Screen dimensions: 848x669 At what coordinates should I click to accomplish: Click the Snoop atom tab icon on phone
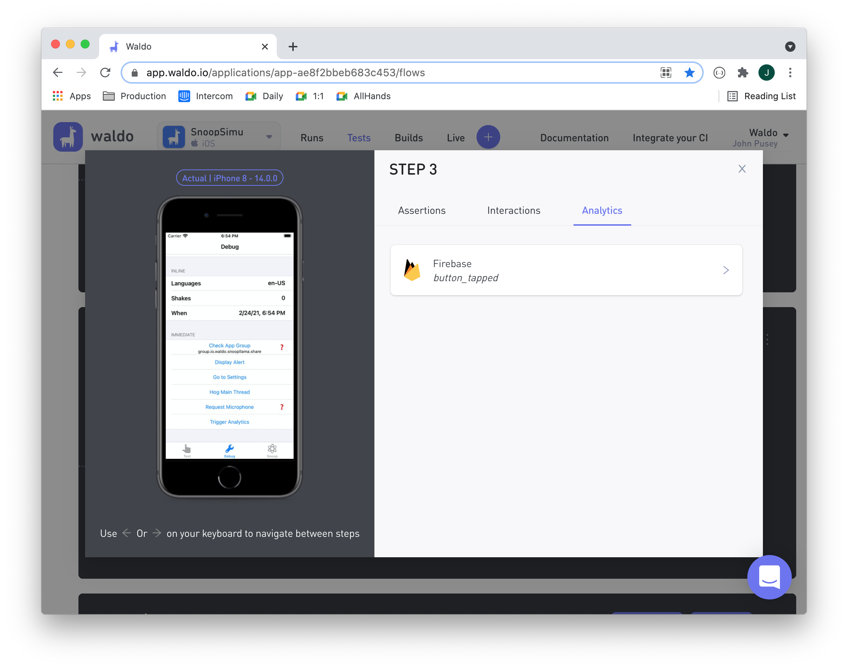[x=272, y=450]
